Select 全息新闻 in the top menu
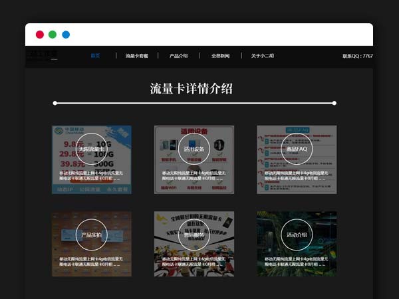 pos(220,56)
